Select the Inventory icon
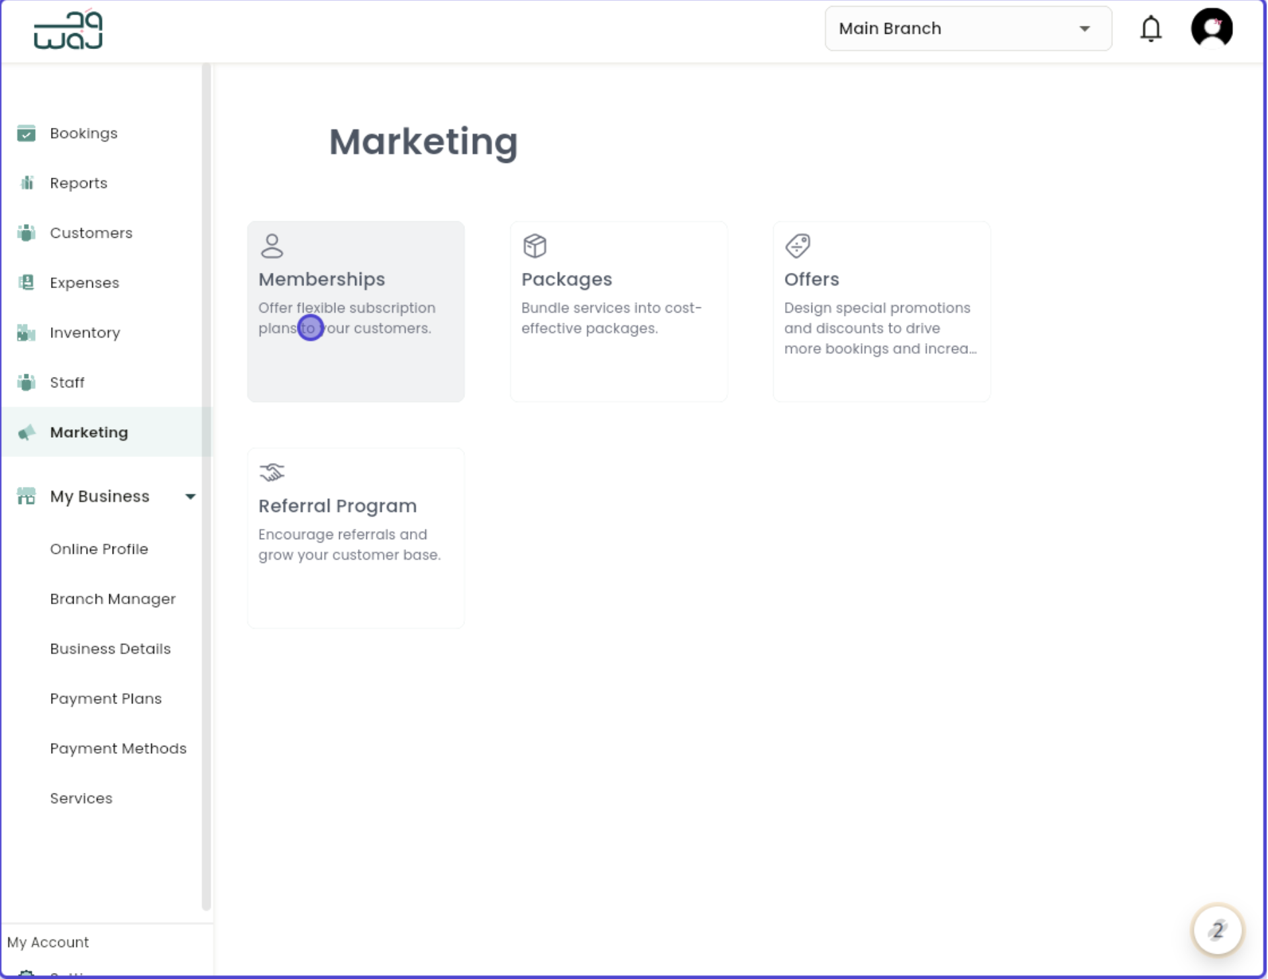Screen dimensions: 1268x979 25,333
